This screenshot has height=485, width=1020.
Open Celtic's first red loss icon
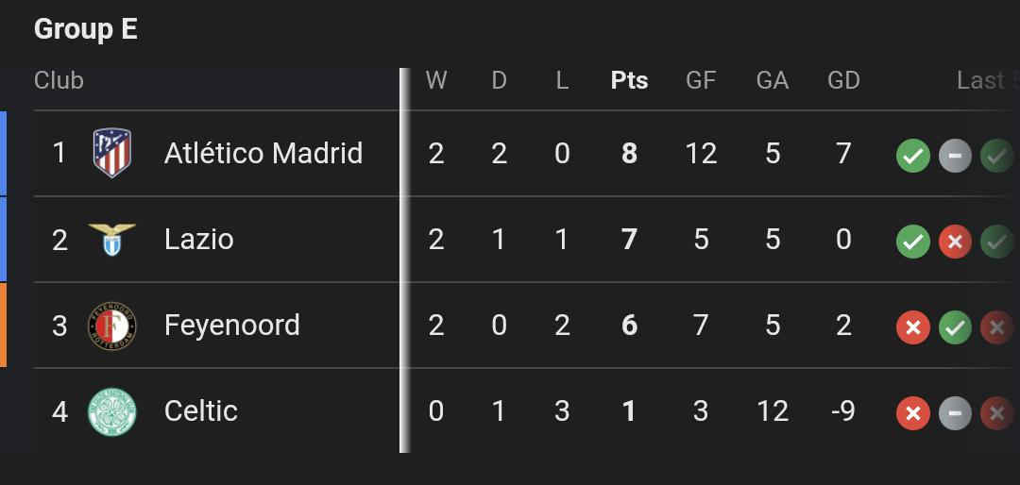[x=912, y=413]
